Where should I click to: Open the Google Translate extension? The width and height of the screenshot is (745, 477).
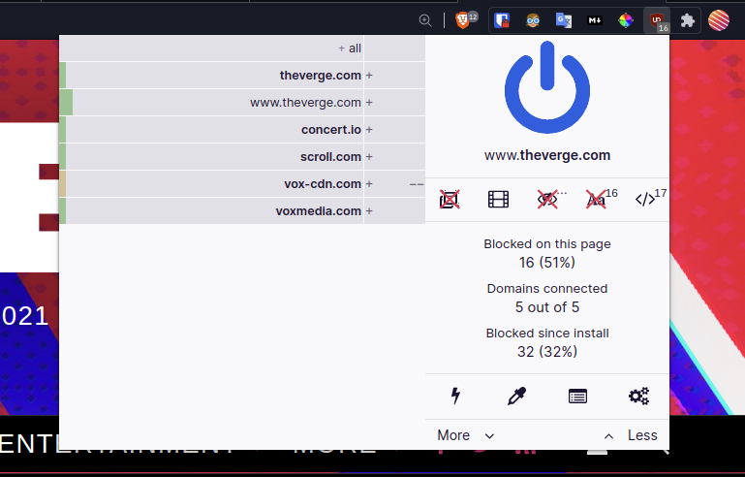click(x=564, y=20)
